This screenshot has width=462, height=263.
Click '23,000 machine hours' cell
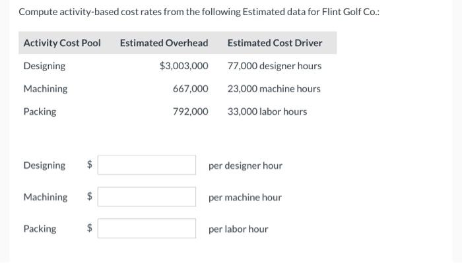pyautogui.click(x=274, y=89)
